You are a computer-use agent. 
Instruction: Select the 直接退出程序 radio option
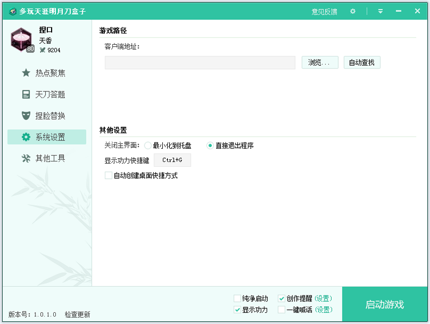point(210,145)
